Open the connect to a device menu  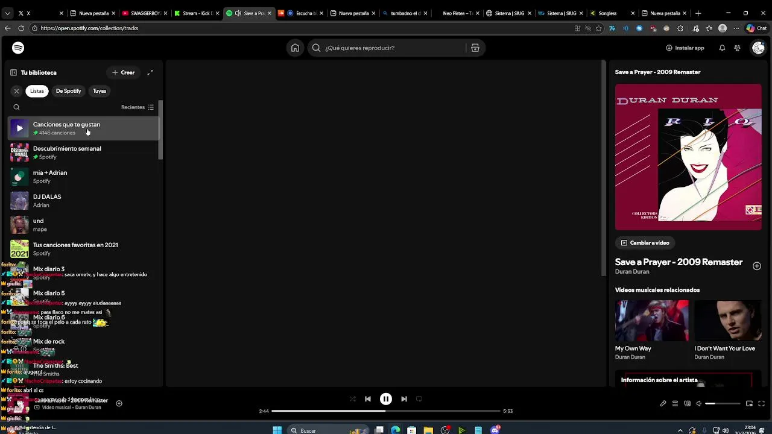tap(687, 404)
